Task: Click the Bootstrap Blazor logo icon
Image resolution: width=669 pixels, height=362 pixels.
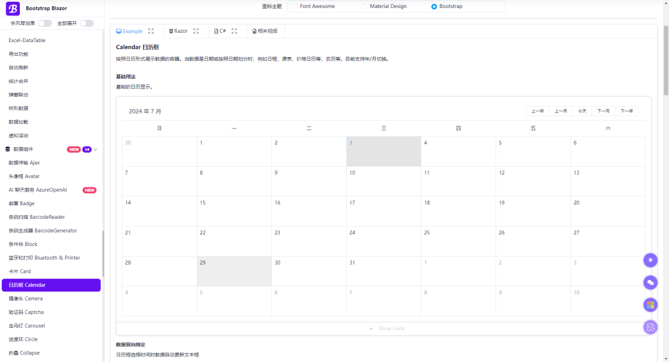Action: pos(13,9)
